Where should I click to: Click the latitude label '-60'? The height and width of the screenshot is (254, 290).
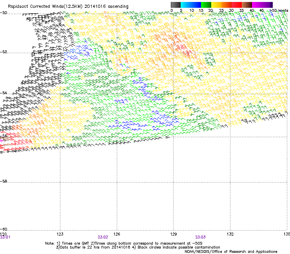pyautogui.click(x=4, y=229)
